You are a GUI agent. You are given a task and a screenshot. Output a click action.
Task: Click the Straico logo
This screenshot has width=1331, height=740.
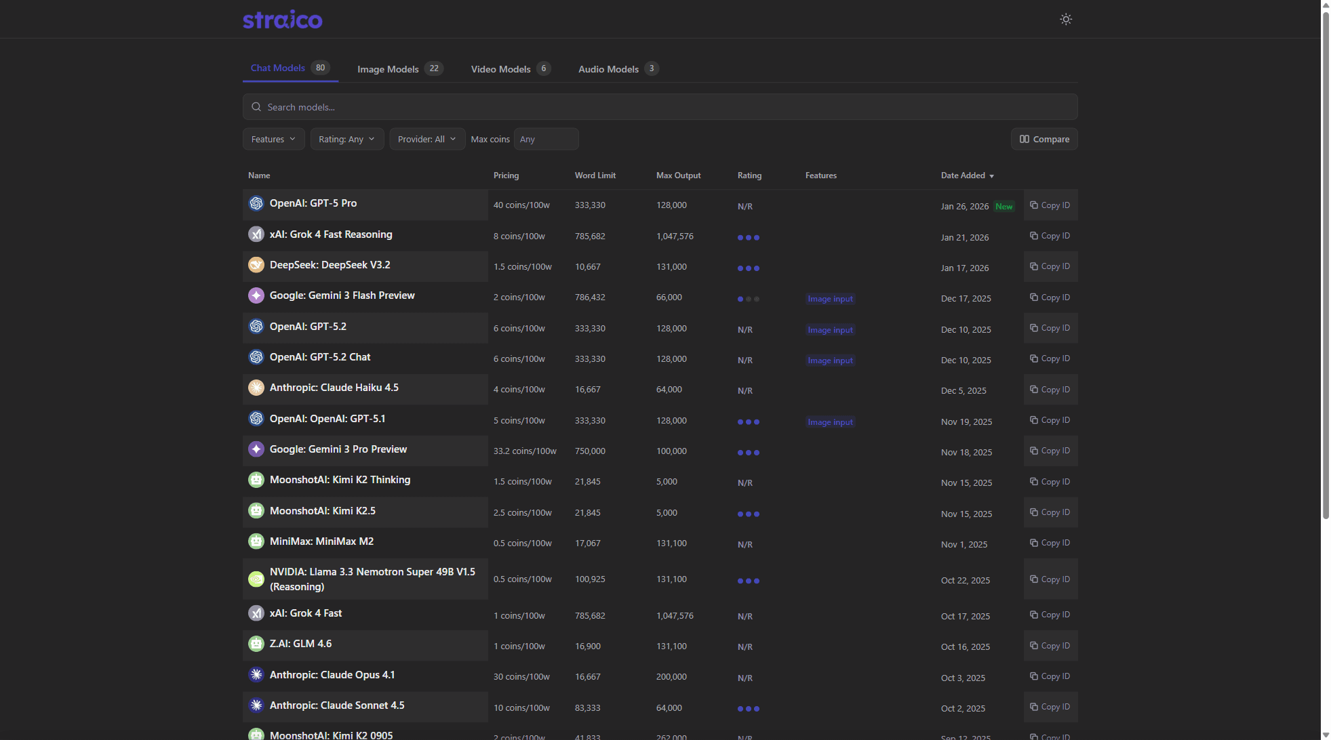[x=283, y=20]
